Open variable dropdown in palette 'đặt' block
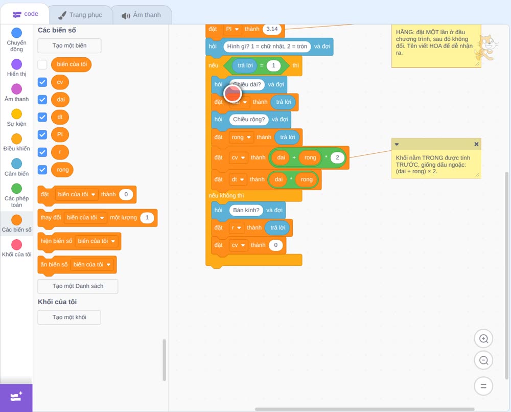Screen dimensions: 511x412 [77, 194]
